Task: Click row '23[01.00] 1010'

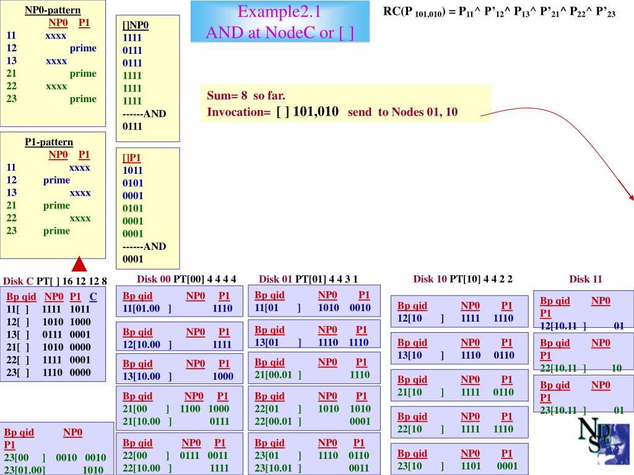Action: (x=54, y=470)
